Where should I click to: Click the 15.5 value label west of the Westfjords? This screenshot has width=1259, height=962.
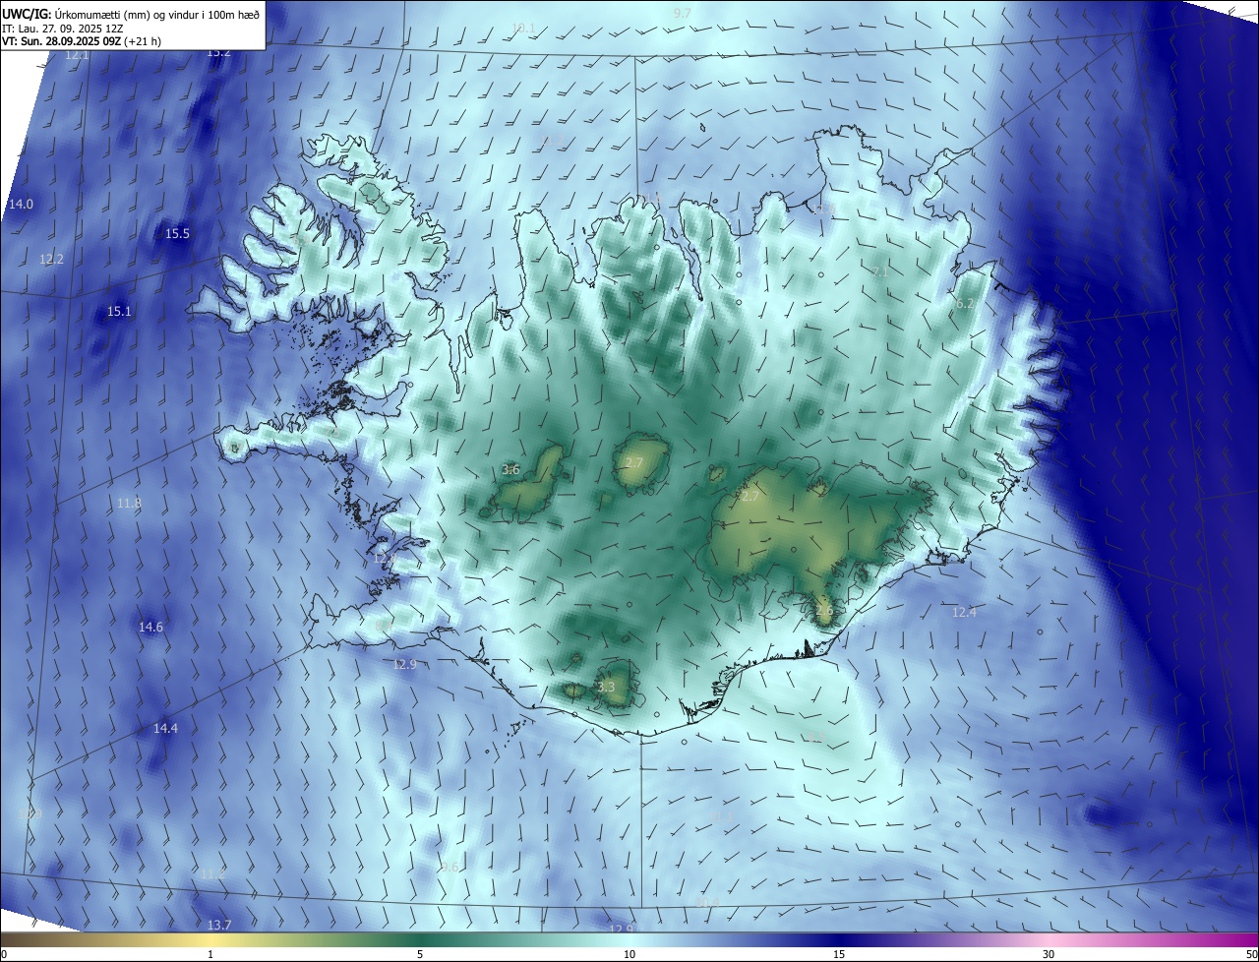(177, 233)
